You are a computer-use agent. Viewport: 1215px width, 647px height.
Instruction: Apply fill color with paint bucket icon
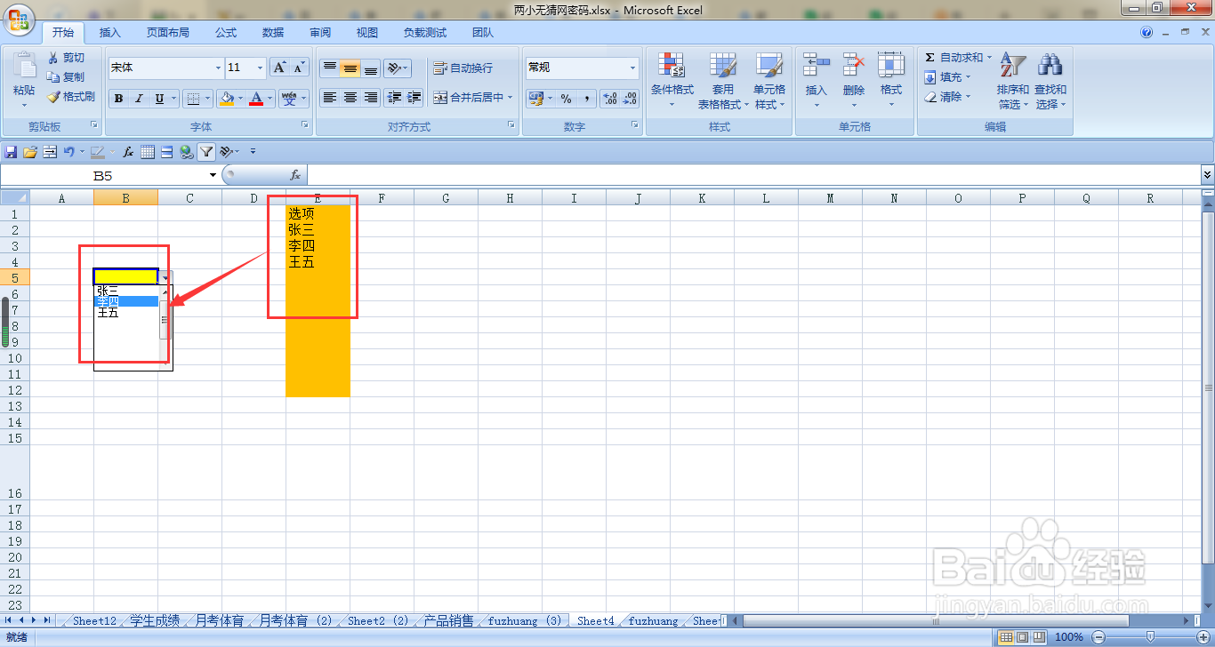coord(227,99)
